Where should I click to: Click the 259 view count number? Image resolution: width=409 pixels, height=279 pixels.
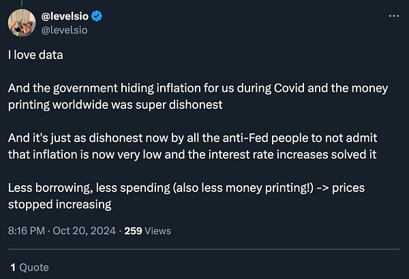[133, 231]
